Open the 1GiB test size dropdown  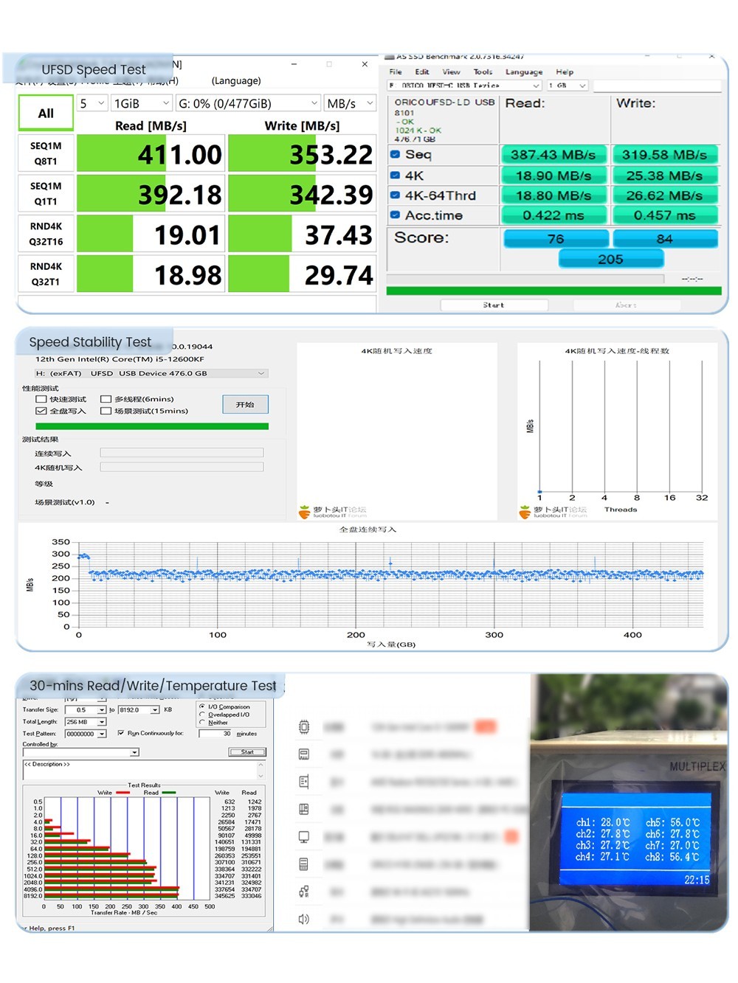142,103
